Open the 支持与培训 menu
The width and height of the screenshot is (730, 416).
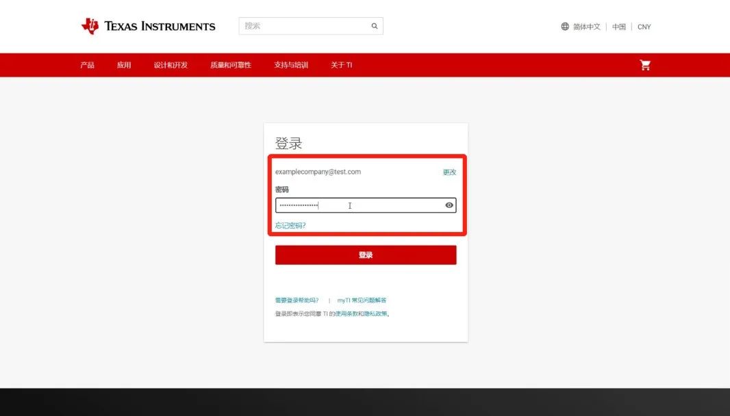coord(290,64)
